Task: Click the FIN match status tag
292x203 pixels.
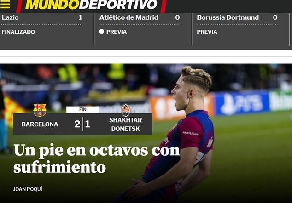Action: [x=83, y=109]
